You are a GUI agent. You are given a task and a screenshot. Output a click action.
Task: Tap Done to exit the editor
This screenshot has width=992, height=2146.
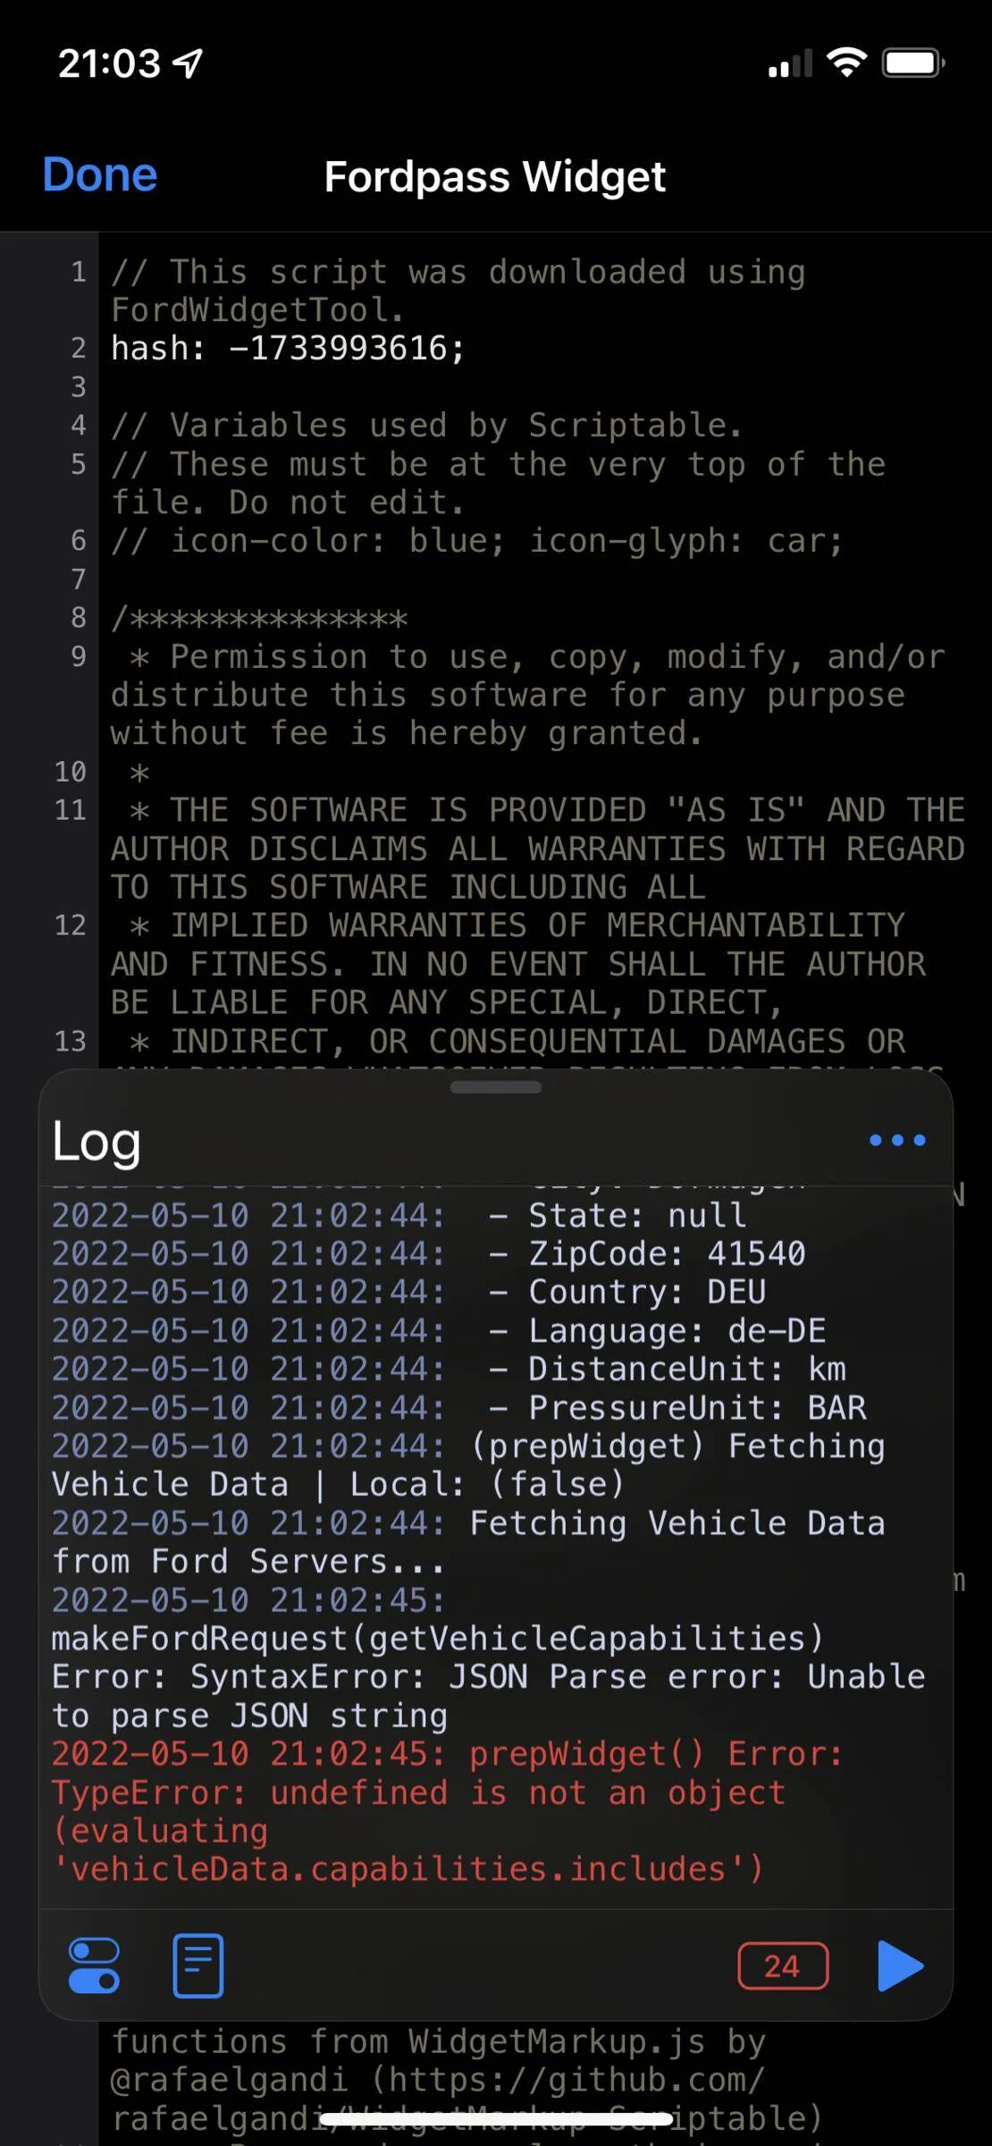click(x=100, y=175)
